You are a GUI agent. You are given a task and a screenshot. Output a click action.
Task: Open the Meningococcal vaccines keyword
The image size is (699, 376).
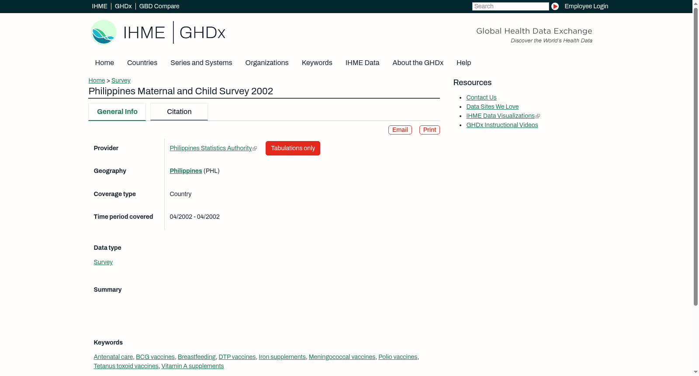point(342,357)
